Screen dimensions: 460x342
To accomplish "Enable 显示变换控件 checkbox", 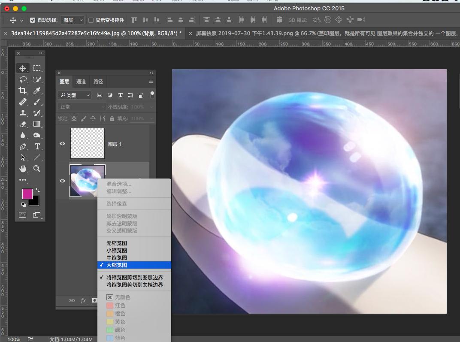I will [x=91, y=20].
